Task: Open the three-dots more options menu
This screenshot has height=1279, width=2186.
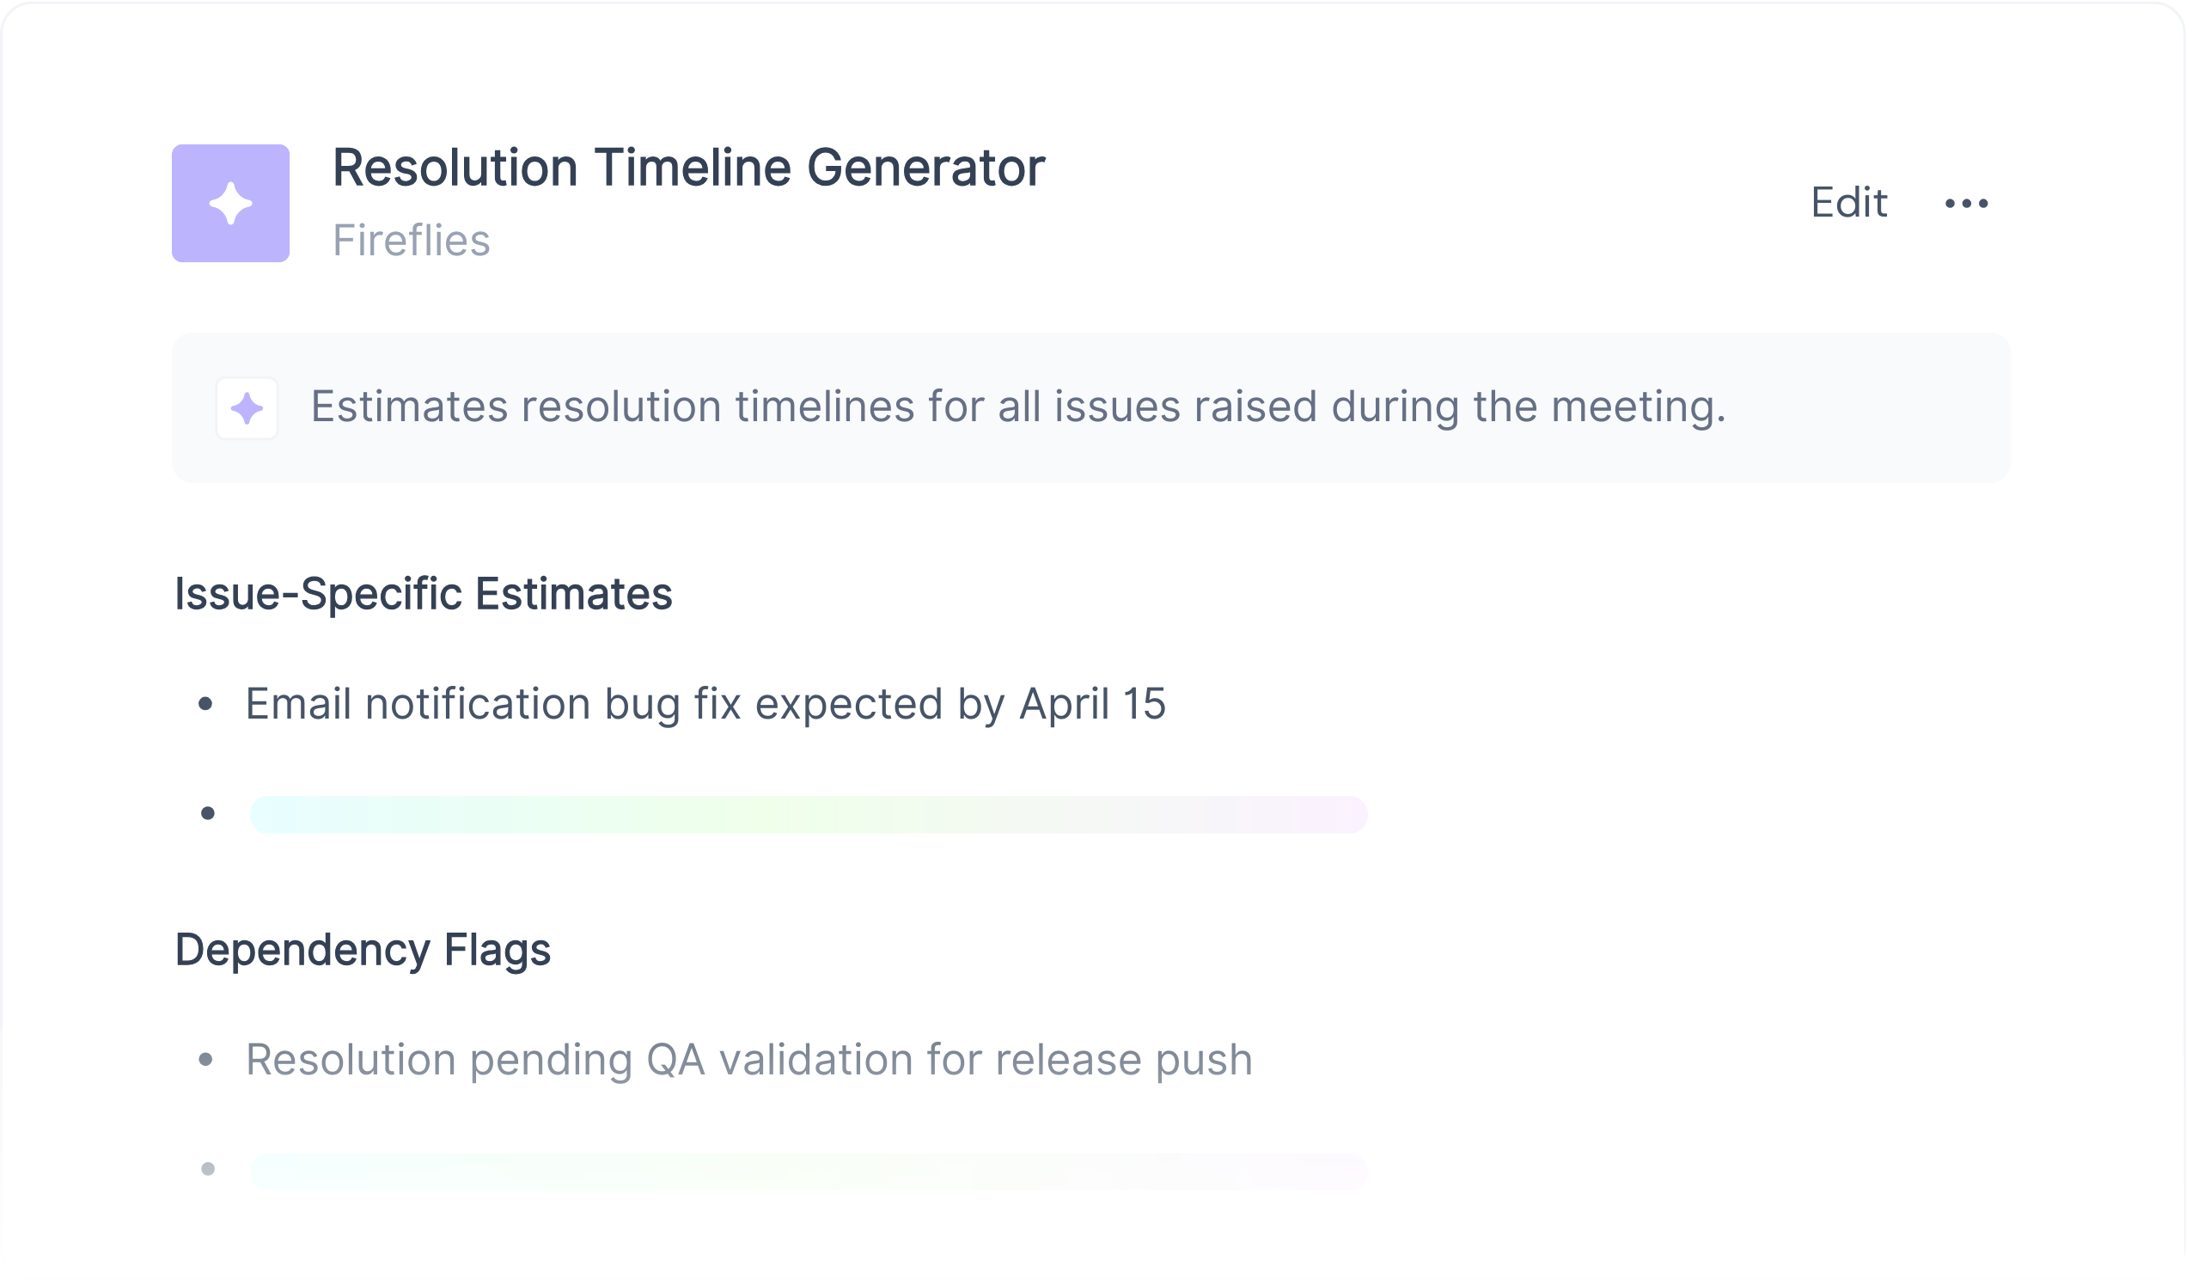Action: [1966, 203]
